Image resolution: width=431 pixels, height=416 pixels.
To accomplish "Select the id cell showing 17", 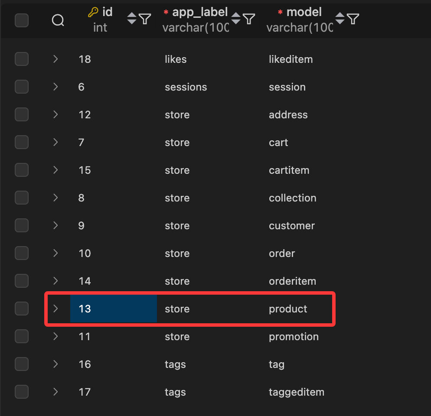I will pyautogui.click(x=85, y=392).
